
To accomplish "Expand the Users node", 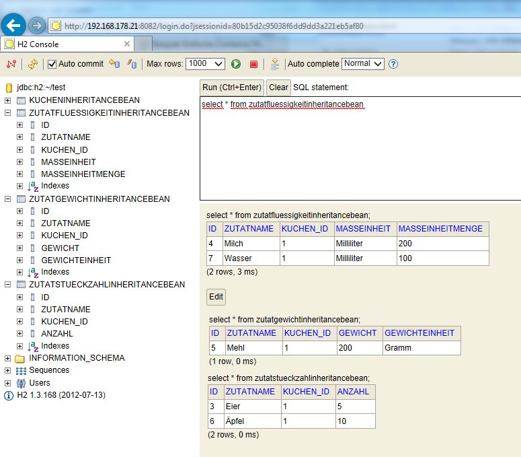I will coord(7,383).
